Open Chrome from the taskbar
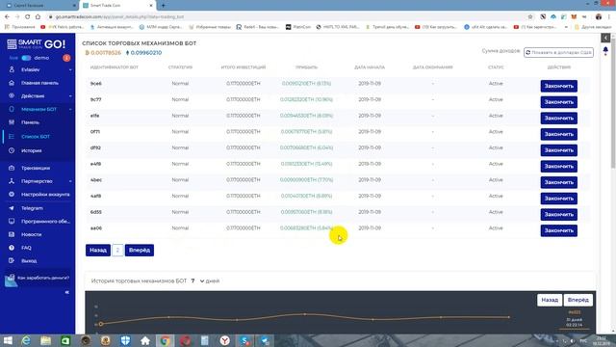This screenshot has width=616, height=347. click(166, 340)
